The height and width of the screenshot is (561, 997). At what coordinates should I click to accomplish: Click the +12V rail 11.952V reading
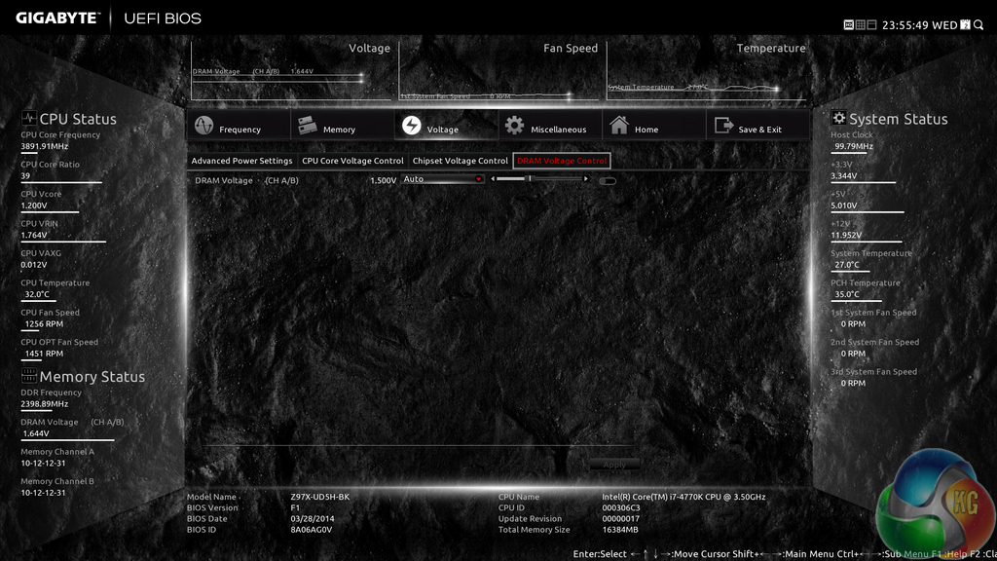(x=846, y=236)
